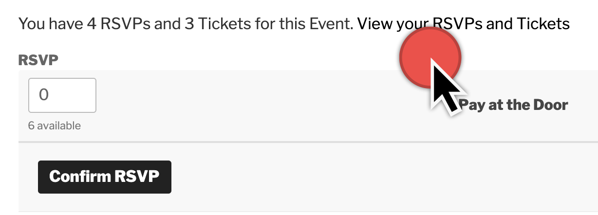598x215 pixels.
Task: Click the red circular click indicator
Action: [430, 57]
